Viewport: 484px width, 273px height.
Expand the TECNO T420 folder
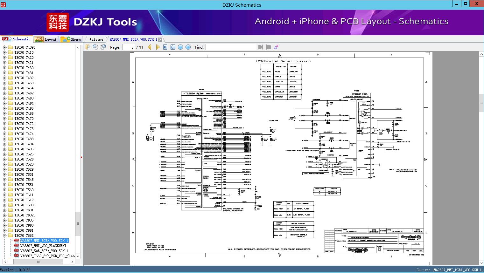click(x=4, y=58)
